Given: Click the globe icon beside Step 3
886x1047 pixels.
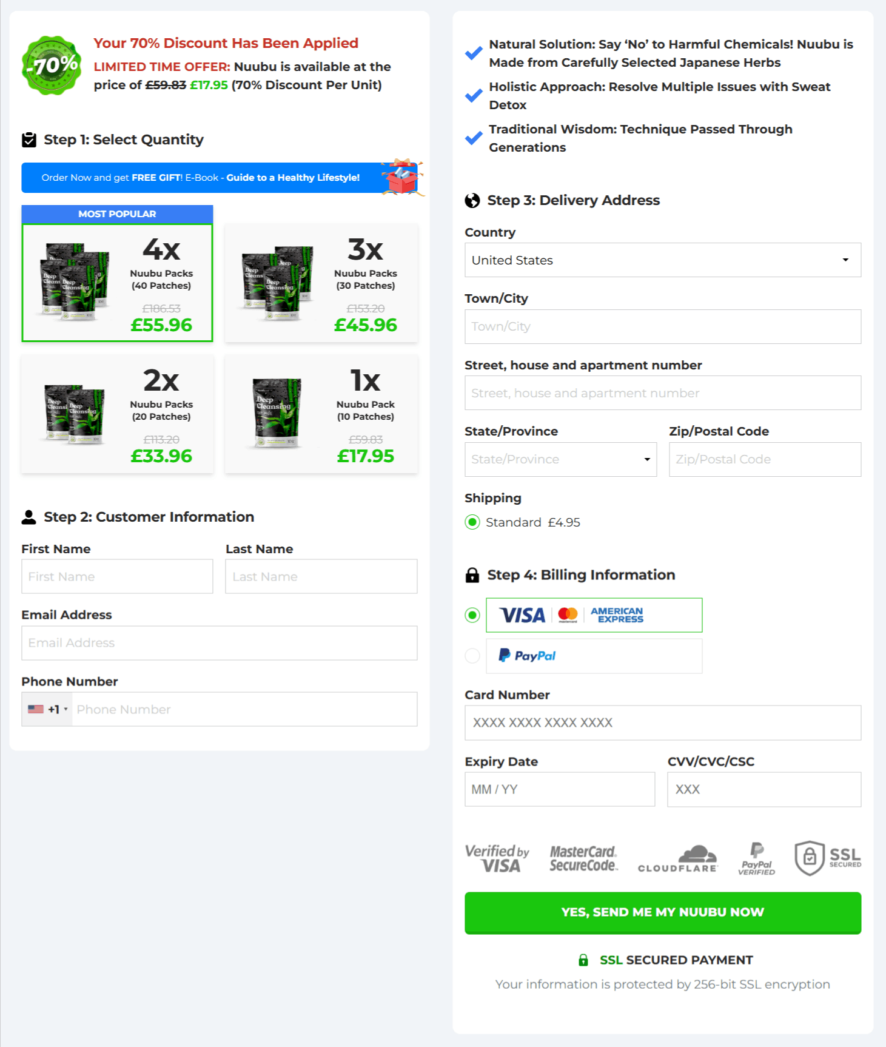Looking at the screenshot, I should coord(472,201).
